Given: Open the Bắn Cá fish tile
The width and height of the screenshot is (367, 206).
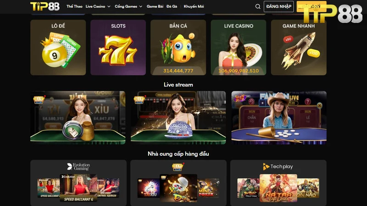Looking at the screenshot, I should tap(178, 48).
